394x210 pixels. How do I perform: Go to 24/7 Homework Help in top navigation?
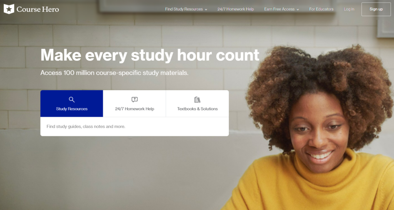tap(236, 9)
